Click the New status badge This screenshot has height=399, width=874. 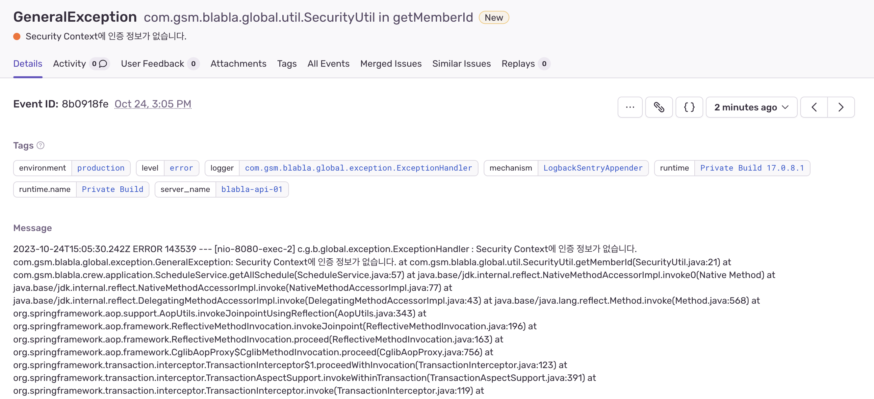coord(493,18)
